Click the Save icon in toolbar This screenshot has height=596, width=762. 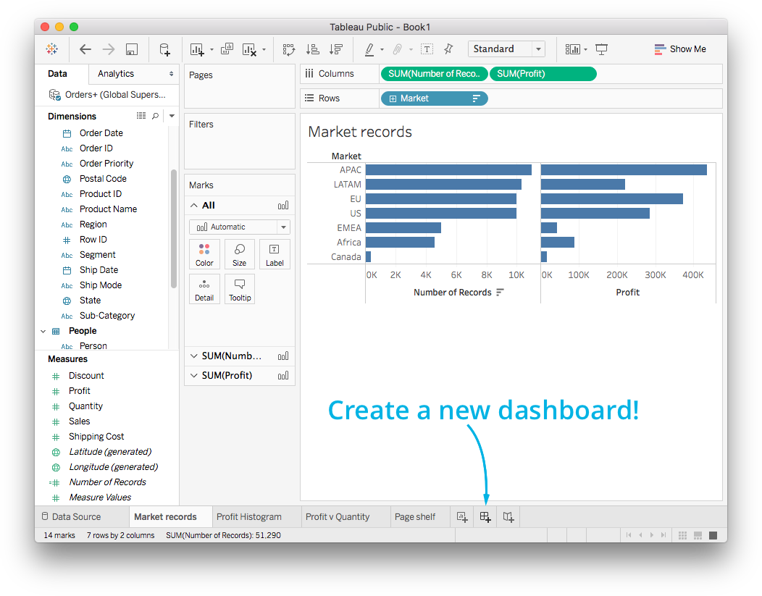tap(132, 49)
